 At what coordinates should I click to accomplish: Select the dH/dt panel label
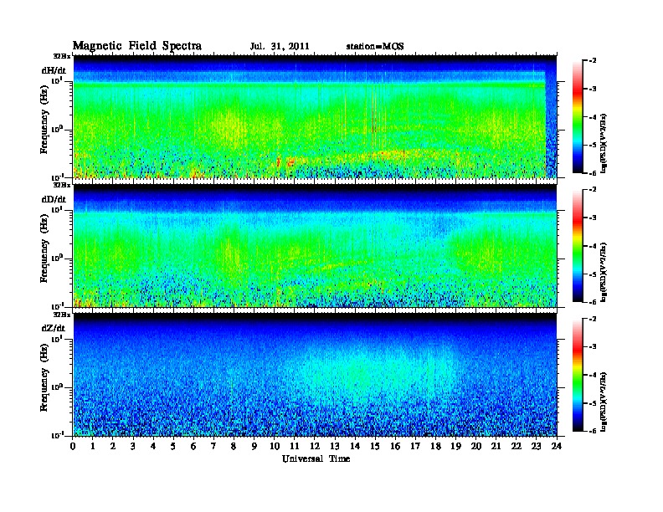[x=54, y=70]
